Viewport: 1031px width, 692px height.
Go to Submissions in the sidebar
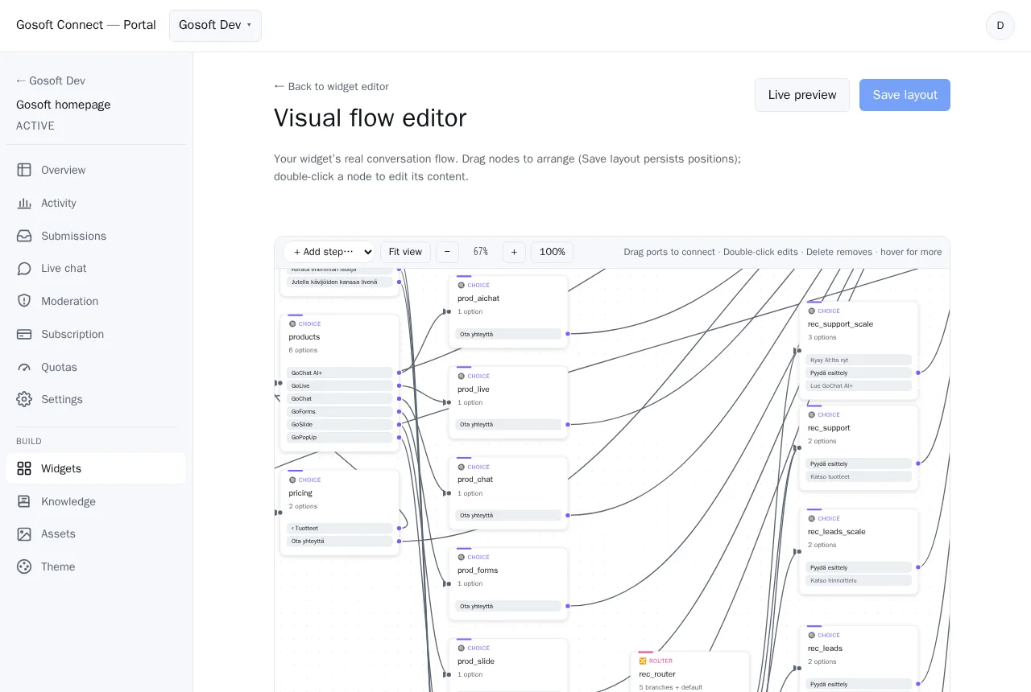pyautogui.click(x=96, y=236)
